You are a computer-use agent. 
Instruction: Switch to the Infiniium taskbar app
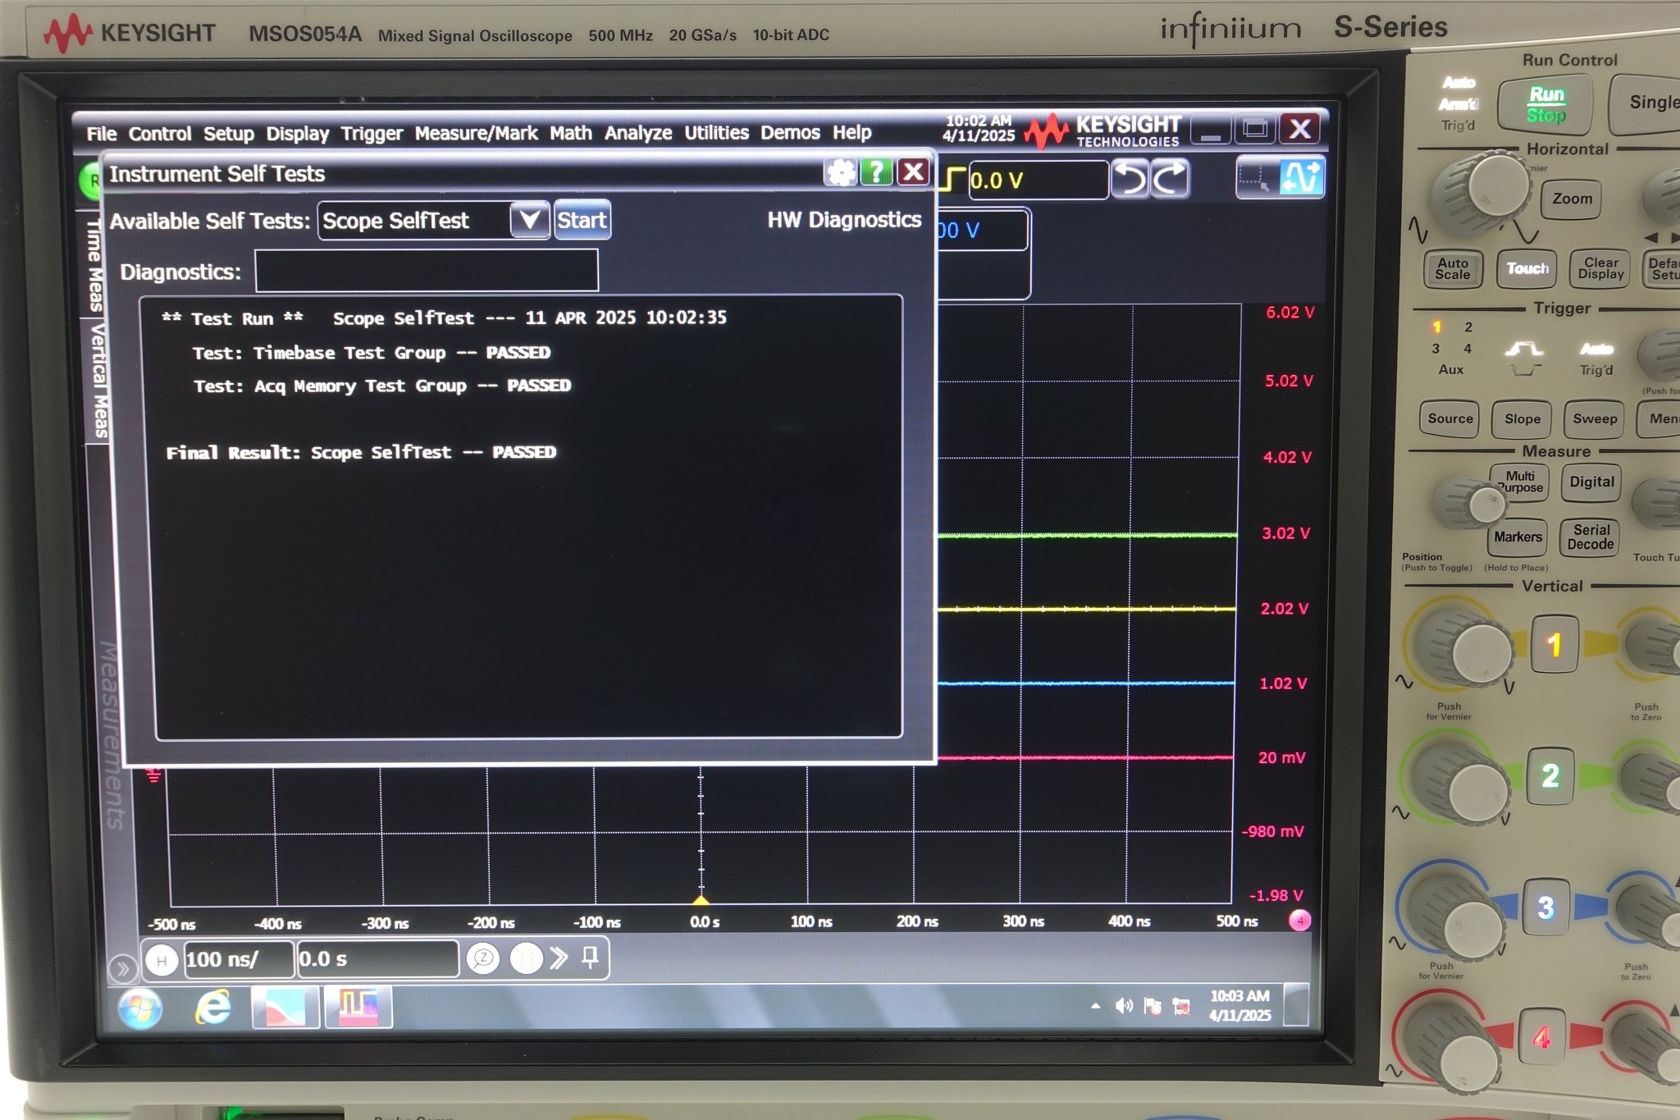tap(285, 1008)
